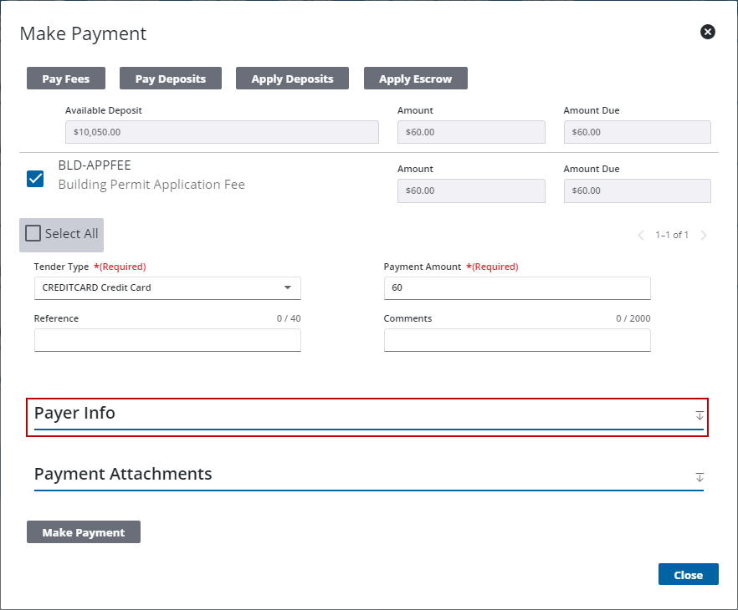Go to previous page of fees

click(641, 235)
